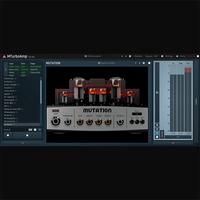The height and width of the screenshot is (200, 200).
Task: Click the TREBLE knob
Action: click(98, 121)
